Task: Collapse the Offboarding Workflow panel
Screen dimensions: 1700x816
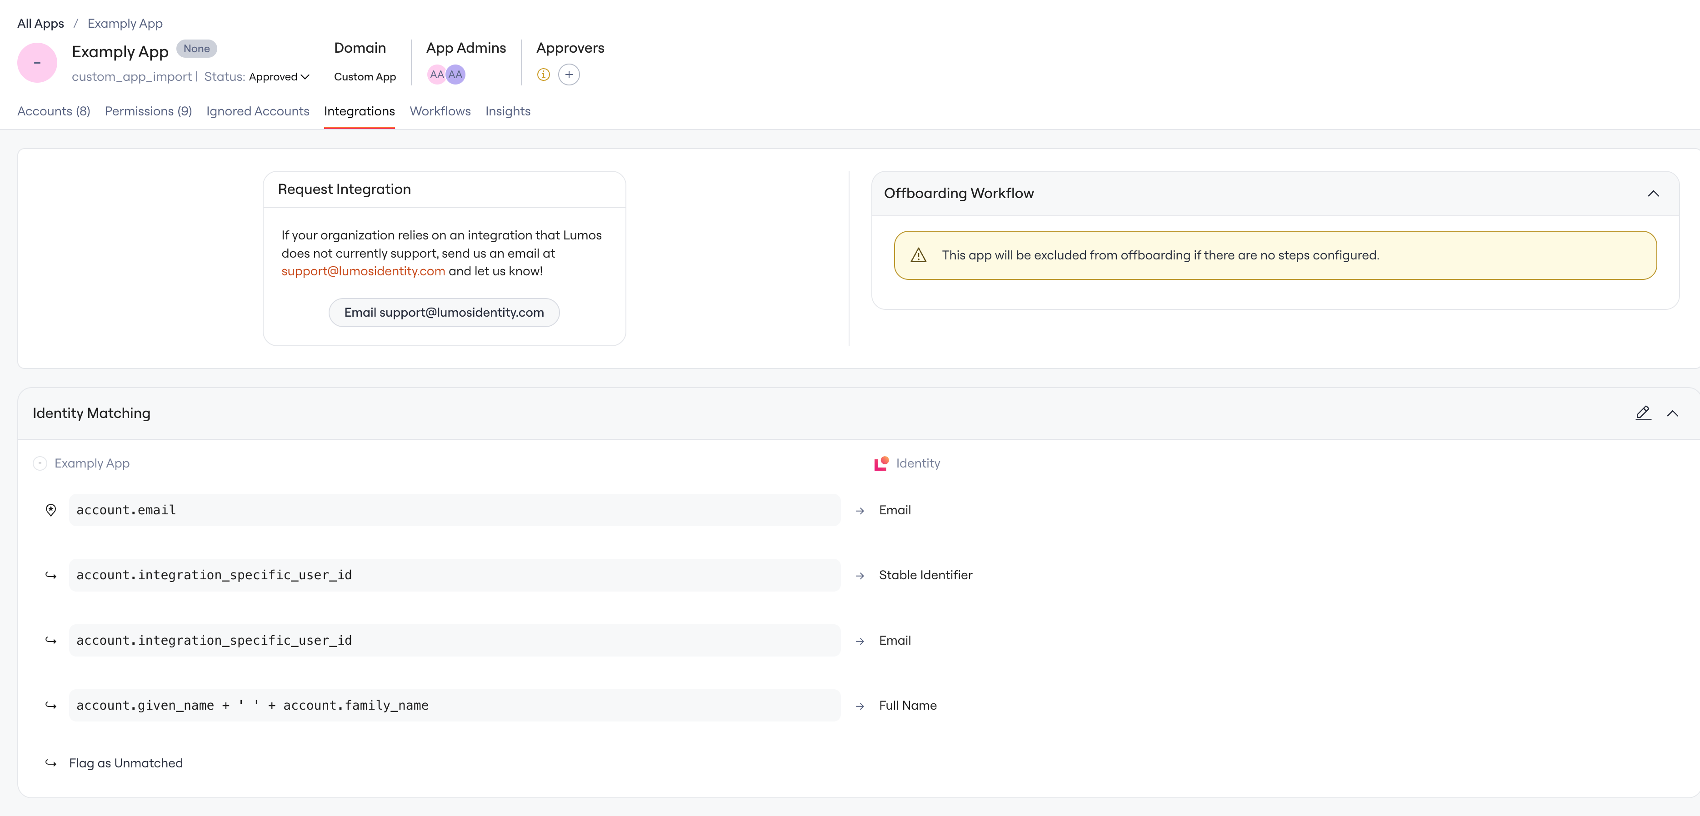Action: 1652,193
